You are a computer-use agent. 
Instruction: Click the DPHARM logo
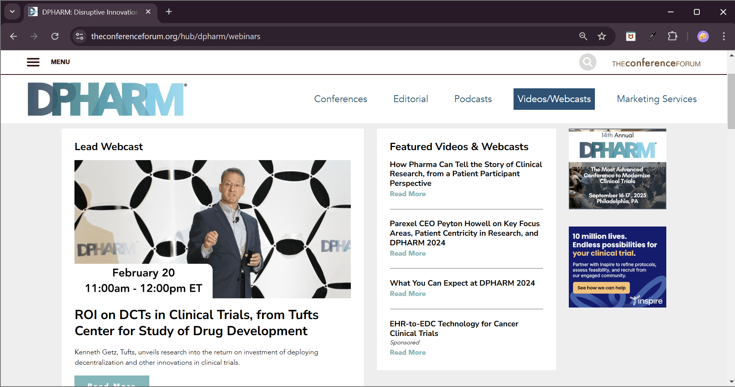[107, 99]
